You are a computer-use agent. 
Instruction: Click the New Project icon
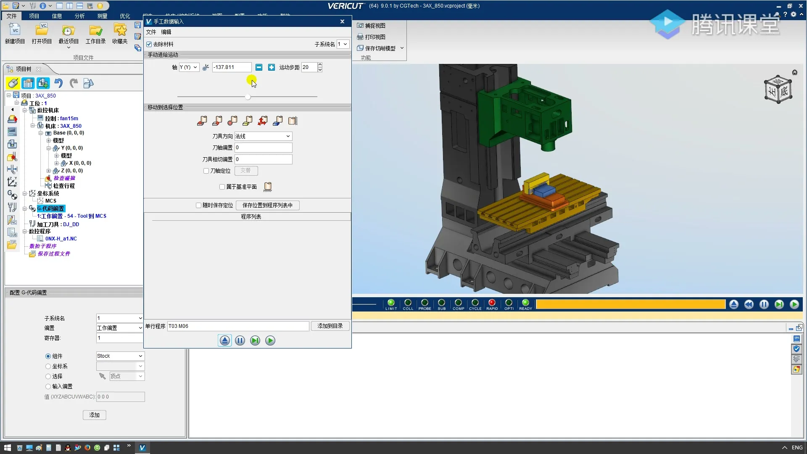[x=15, y=30]
